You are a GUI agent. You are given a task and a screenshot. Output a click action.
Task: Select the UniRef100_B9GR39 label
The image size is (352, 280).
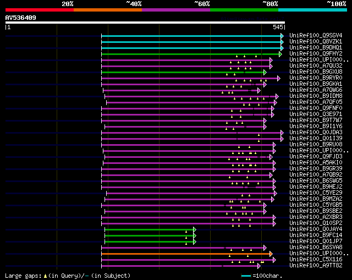tap(316, 169)
